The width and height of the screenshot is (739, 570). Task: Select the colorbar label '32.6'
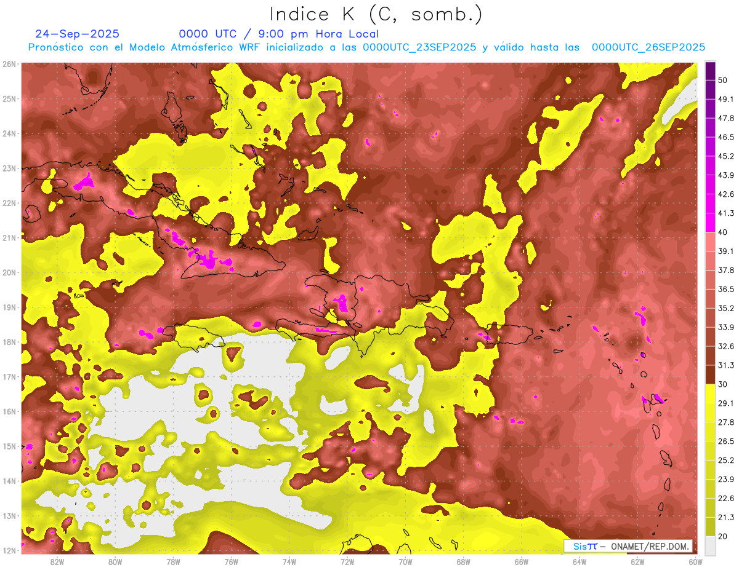pyautogui.click(x=726, y=346)
